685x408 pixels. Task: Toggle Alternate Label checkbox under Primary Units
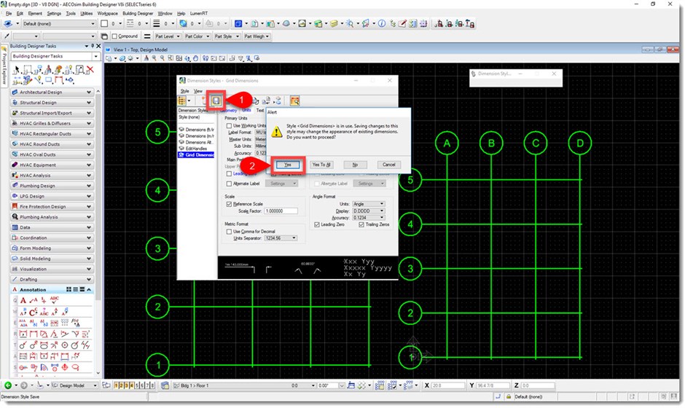coord(229,184)
